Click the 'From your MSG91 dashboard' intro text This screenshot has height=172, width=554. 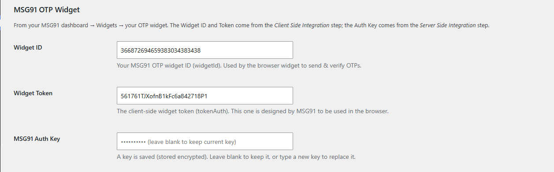(251, 25)
